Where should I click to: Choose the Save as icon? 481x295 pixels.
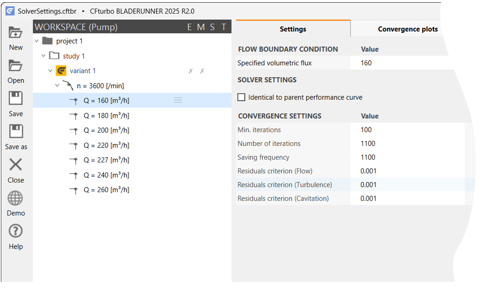(x=16, y=132)
